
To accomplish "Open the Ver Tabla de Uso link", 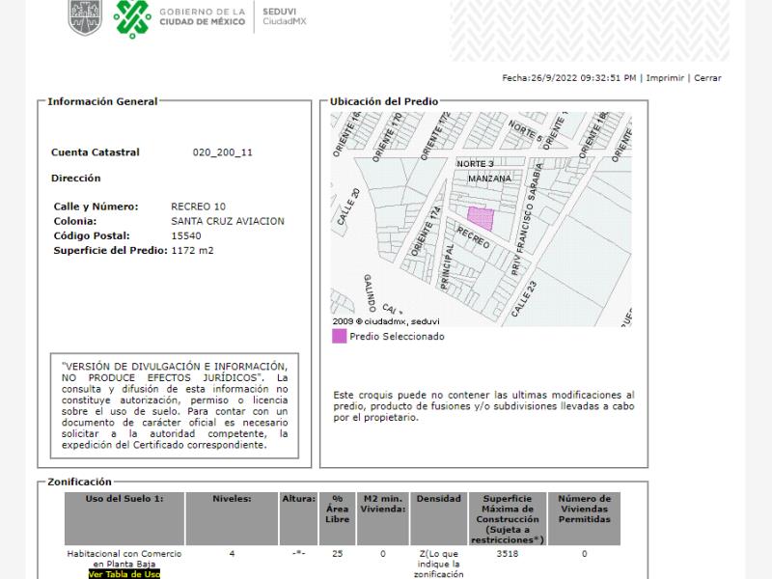I will click(x=124, y=574).
